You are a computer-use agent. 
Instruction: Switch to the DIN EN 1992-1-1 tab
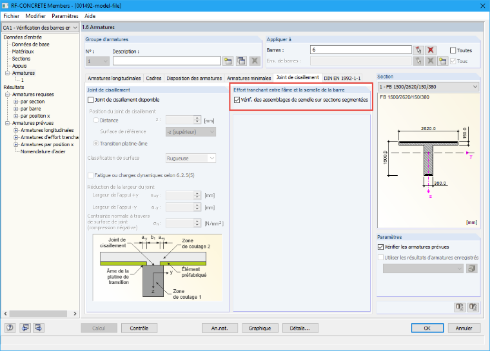[342, 78]
